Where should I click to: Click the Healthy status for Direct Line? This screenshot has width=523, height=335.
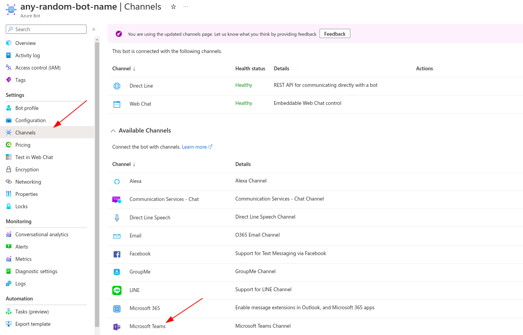(x=244, y=85)
